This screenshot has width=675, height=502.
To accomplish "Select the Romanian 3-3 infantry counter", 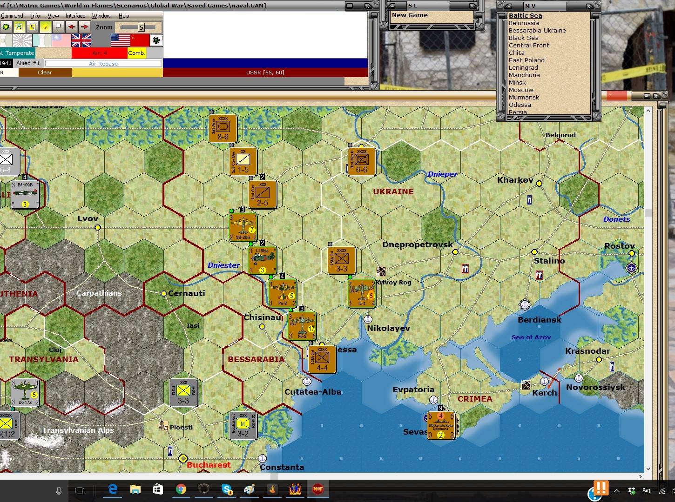I will pyautogui.click(x=183, y=393).
